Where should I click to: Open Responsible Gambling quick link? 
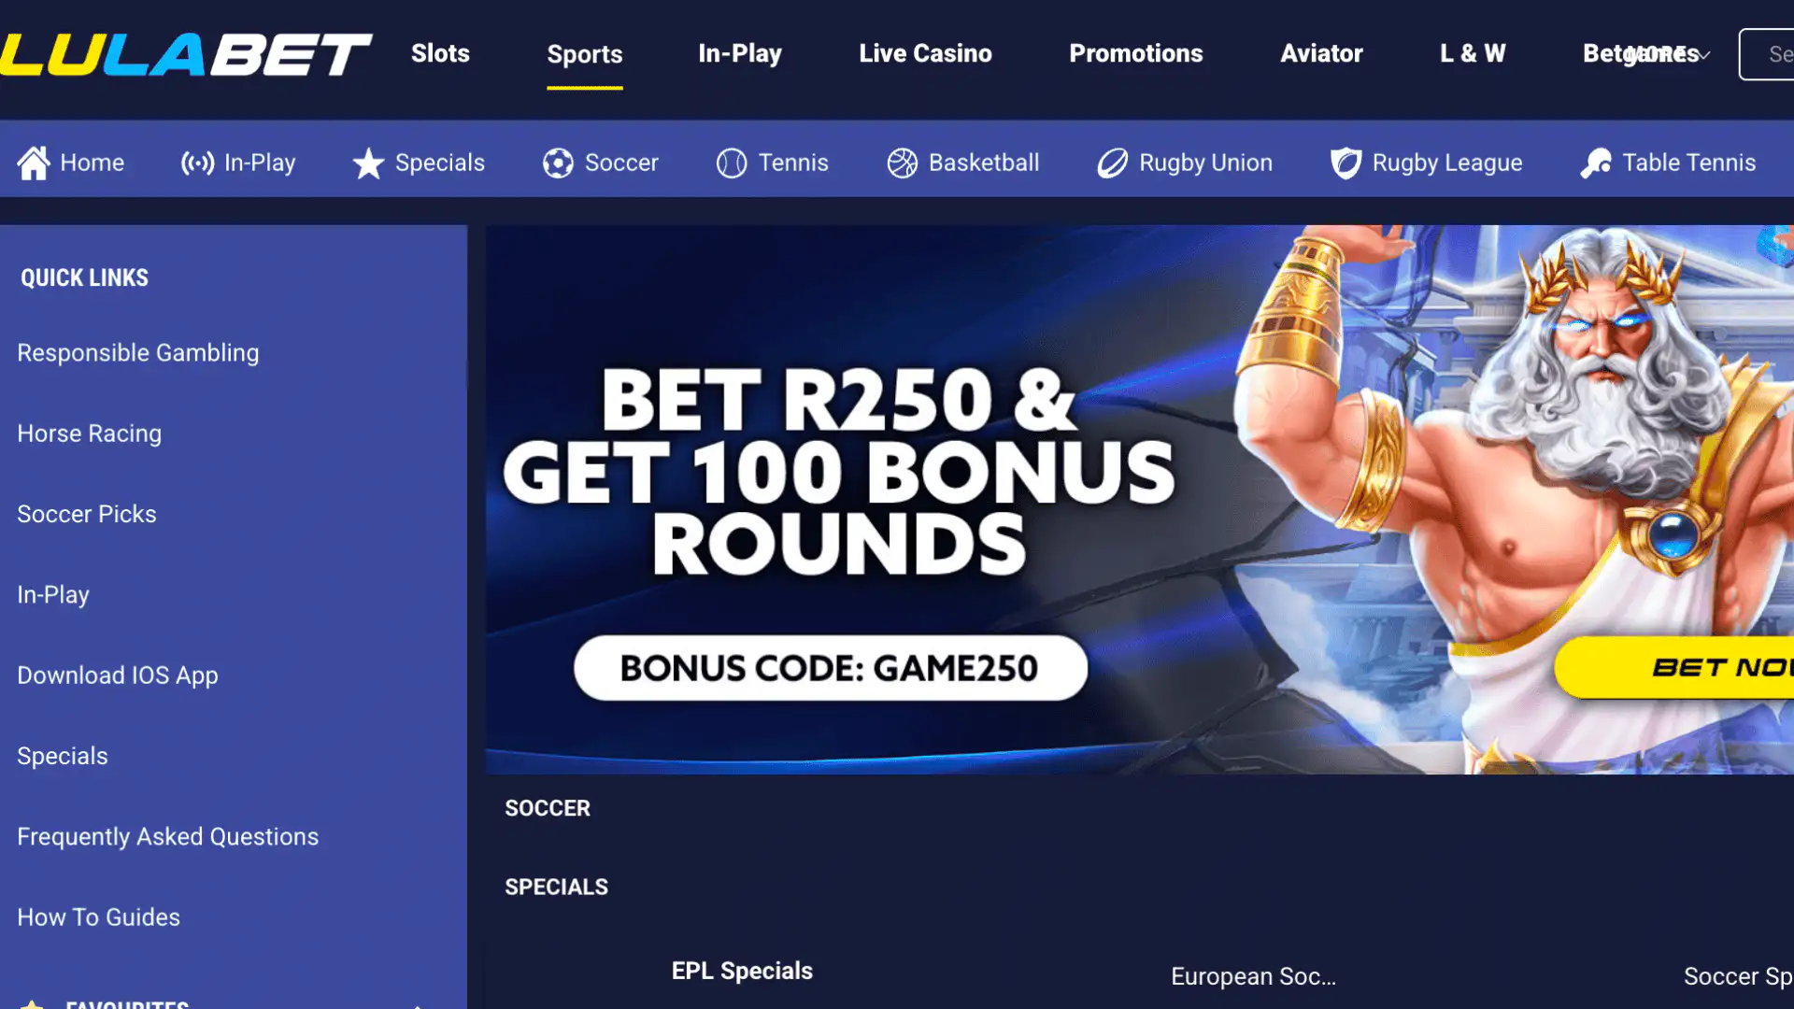138,353
